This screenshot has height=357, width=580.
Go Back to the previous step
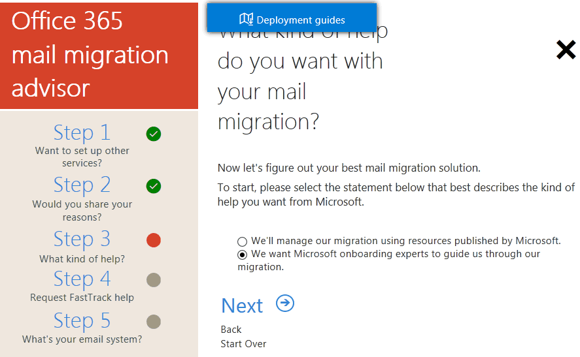coord(231,330)
